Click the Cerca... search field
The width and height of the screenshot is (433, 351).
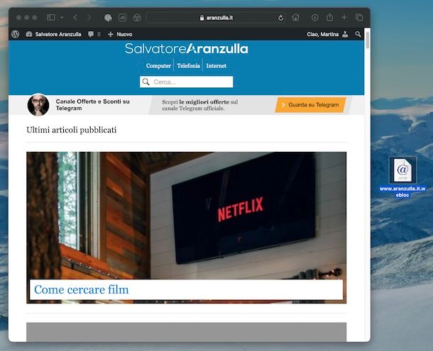(187, 82)
